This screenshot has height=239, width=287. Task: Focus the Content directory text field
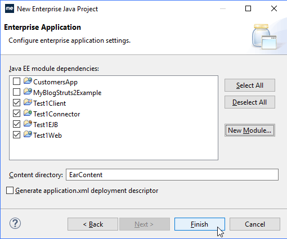click(x=172, y=175)
